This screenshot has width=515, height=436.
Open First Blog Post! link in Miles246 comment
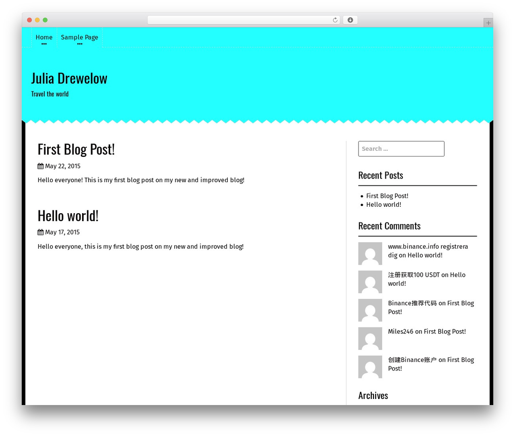445,331
